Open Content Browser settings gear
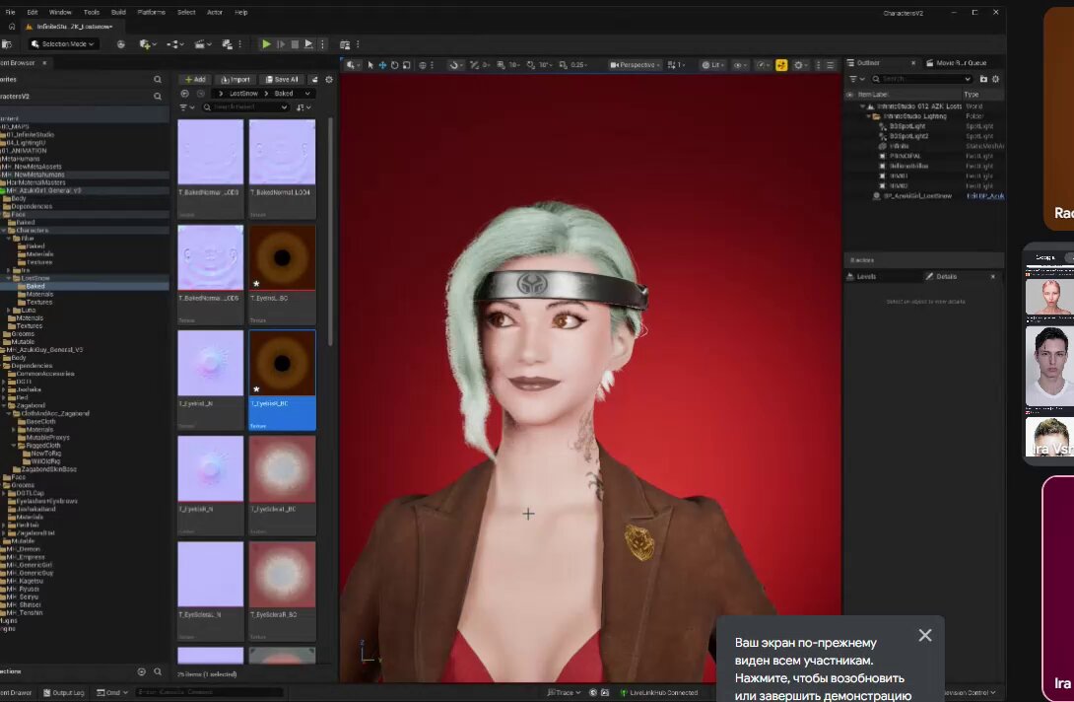This screenshot has width=1074, height=702. click(x=329, y=80)
